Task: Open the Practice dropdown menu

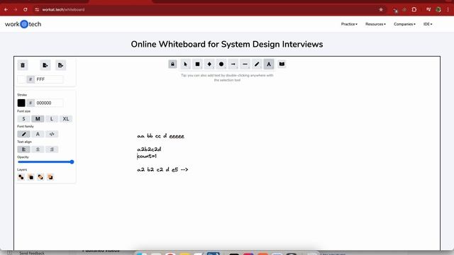Action: point(349,24)
